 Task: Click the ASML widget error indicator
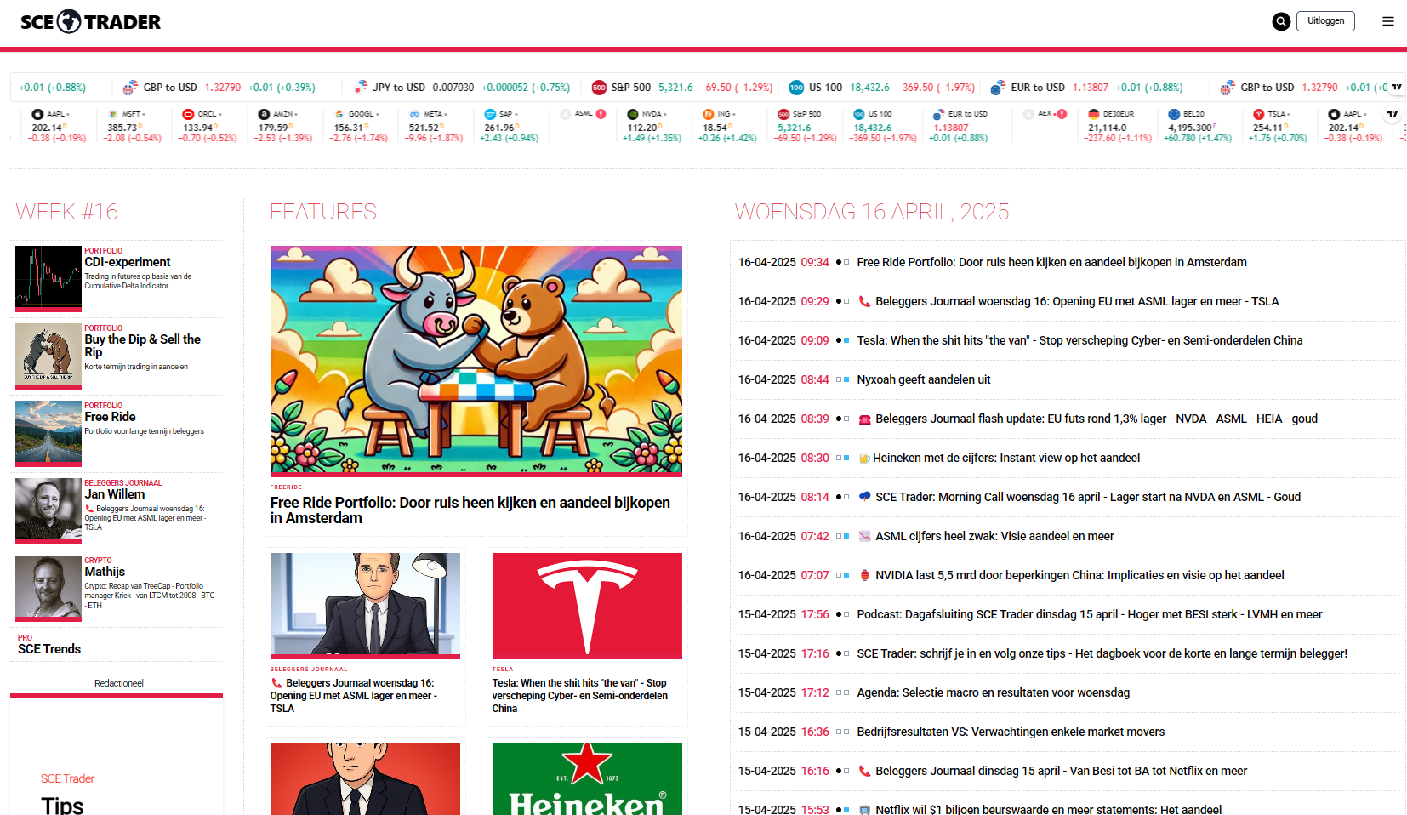[601, 114]
